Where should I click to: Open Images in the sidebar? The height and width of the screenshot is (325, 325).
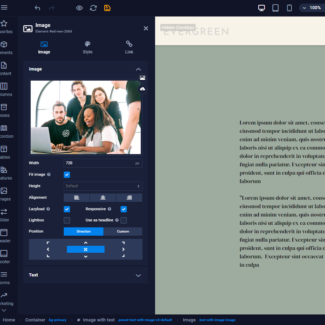6,195
